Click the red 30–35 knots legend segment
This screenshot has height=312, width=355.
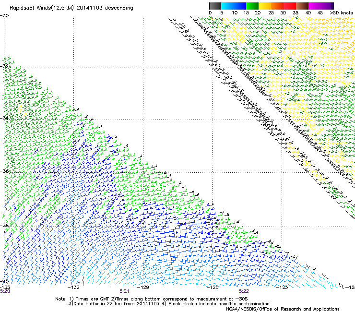(x=290, y=6)
